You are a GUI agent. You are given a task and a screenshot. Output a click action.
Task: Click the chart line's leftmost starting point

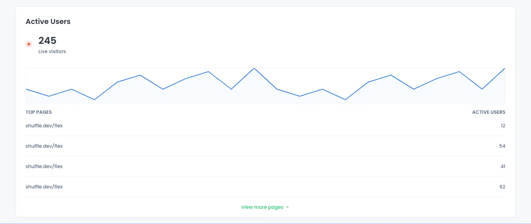pyautogui.click(x=26, y=89)
